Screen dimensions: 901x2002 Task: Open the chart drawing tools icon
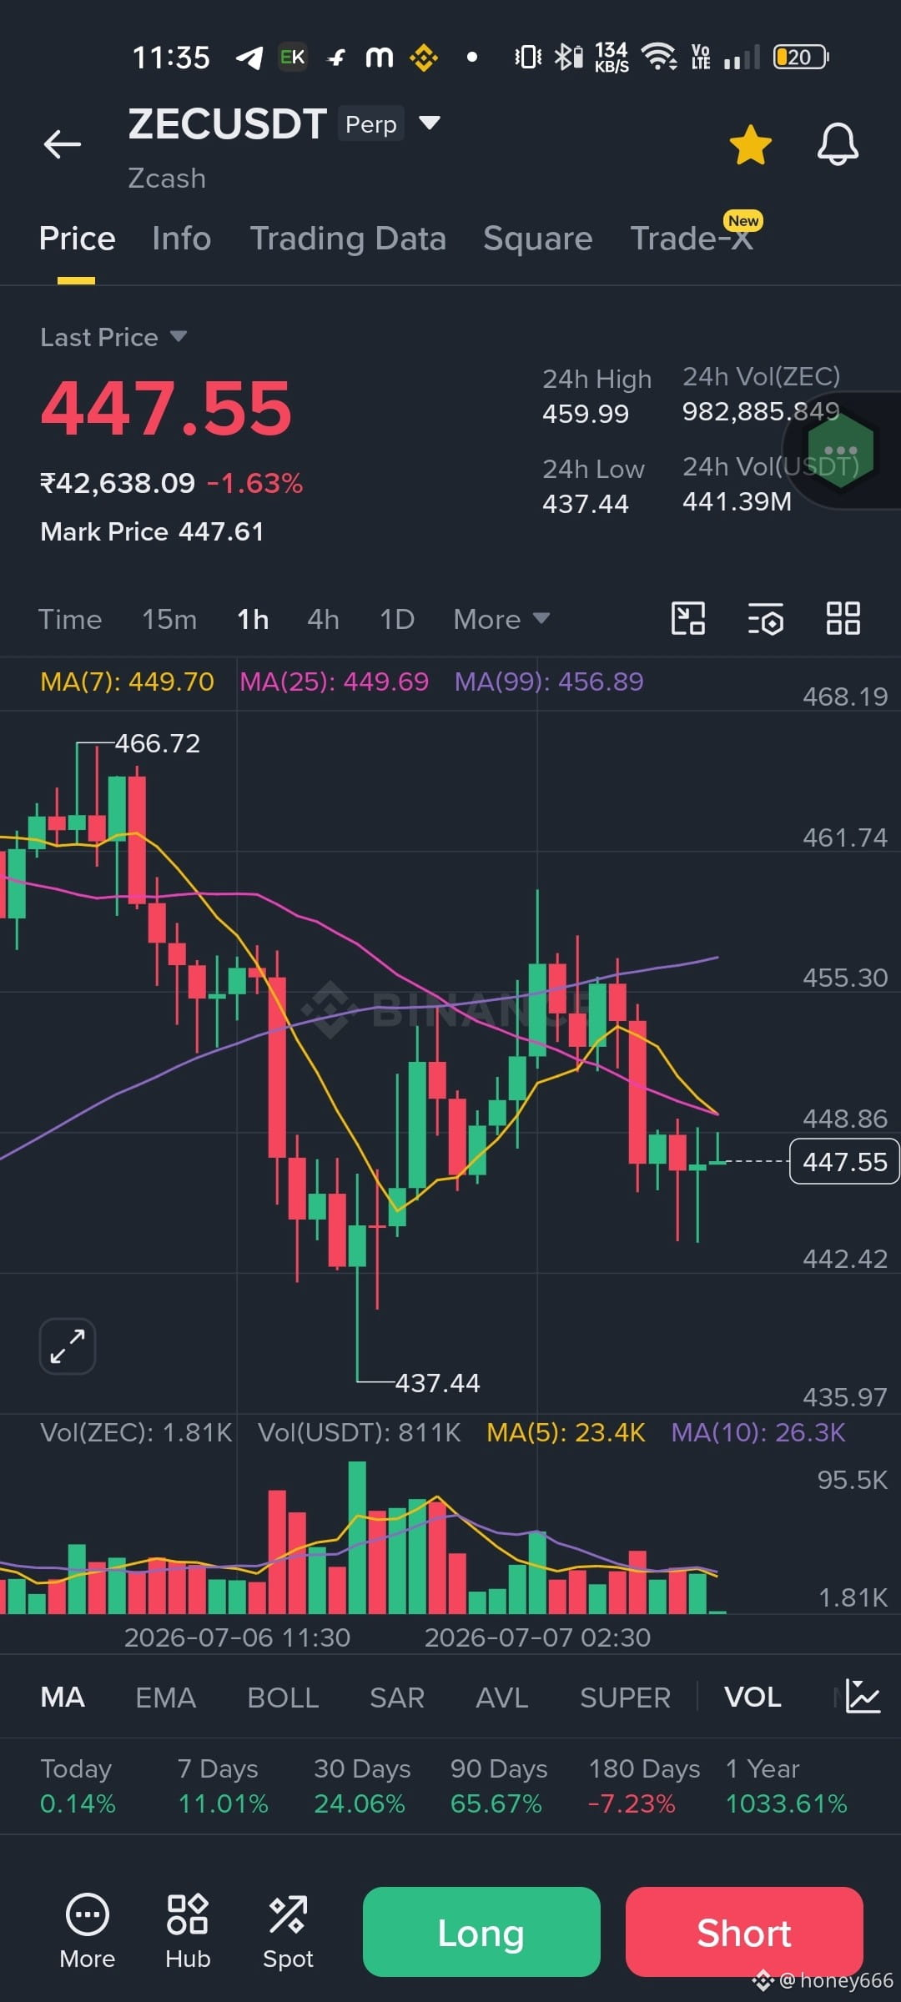click(x=688, y=619)
